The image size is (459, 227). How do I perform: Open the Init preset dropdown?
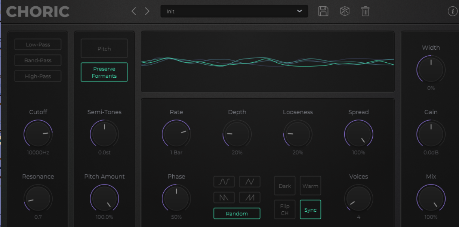[x=234, y=11]
